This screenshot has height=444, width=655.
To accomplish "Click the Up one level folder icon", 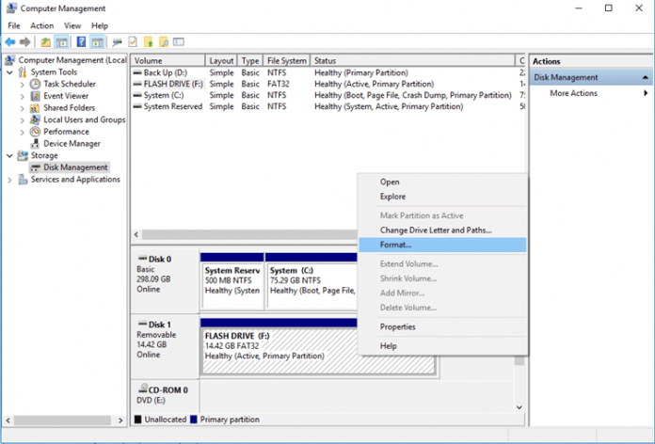I will pyautogui.click(x=46, y=42).
